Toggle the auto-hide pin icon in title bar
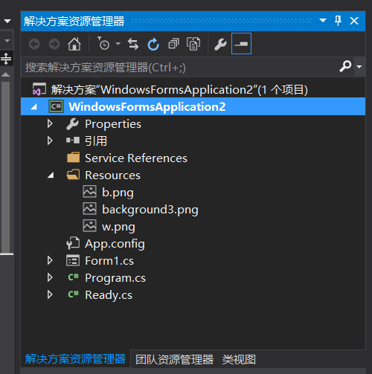Image resolution: width=372 pixels, height=374 pixels. (338, 21)
